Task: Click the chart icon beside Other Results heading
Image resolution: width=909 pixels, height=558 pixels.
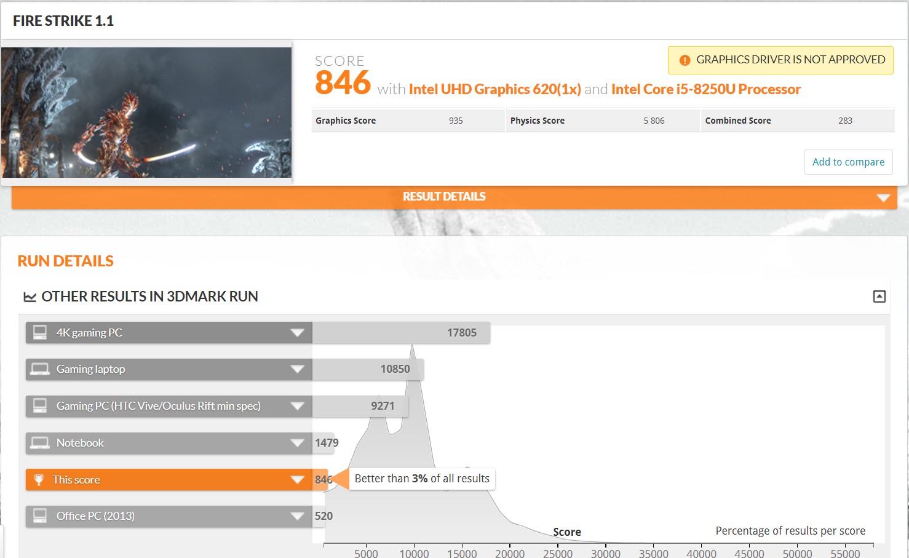Action: click(30, 297)
